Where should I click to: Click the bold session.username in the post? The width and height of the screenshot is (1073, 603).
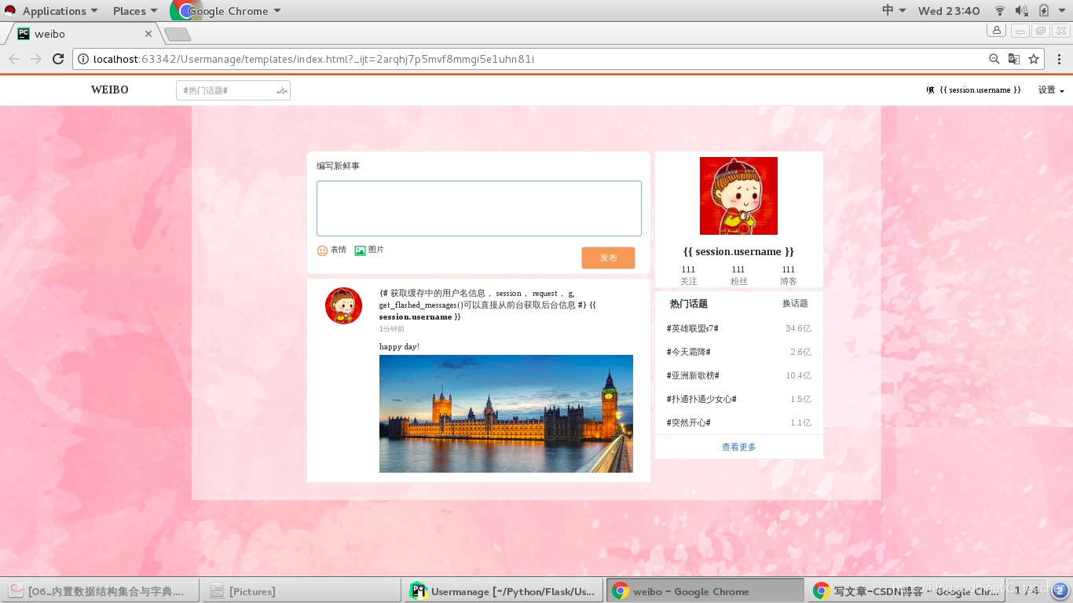click(x=416, y=316)
